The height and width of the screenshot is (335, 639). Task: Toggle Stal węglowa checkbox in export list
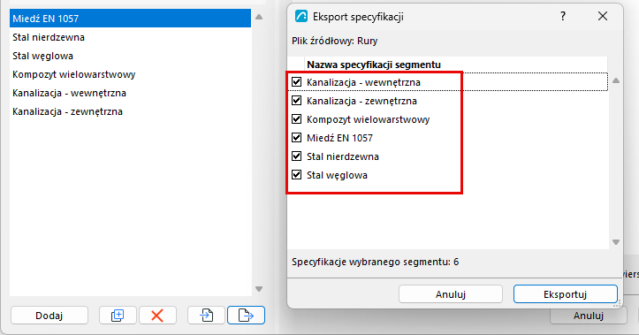click(x=297, y=175)
